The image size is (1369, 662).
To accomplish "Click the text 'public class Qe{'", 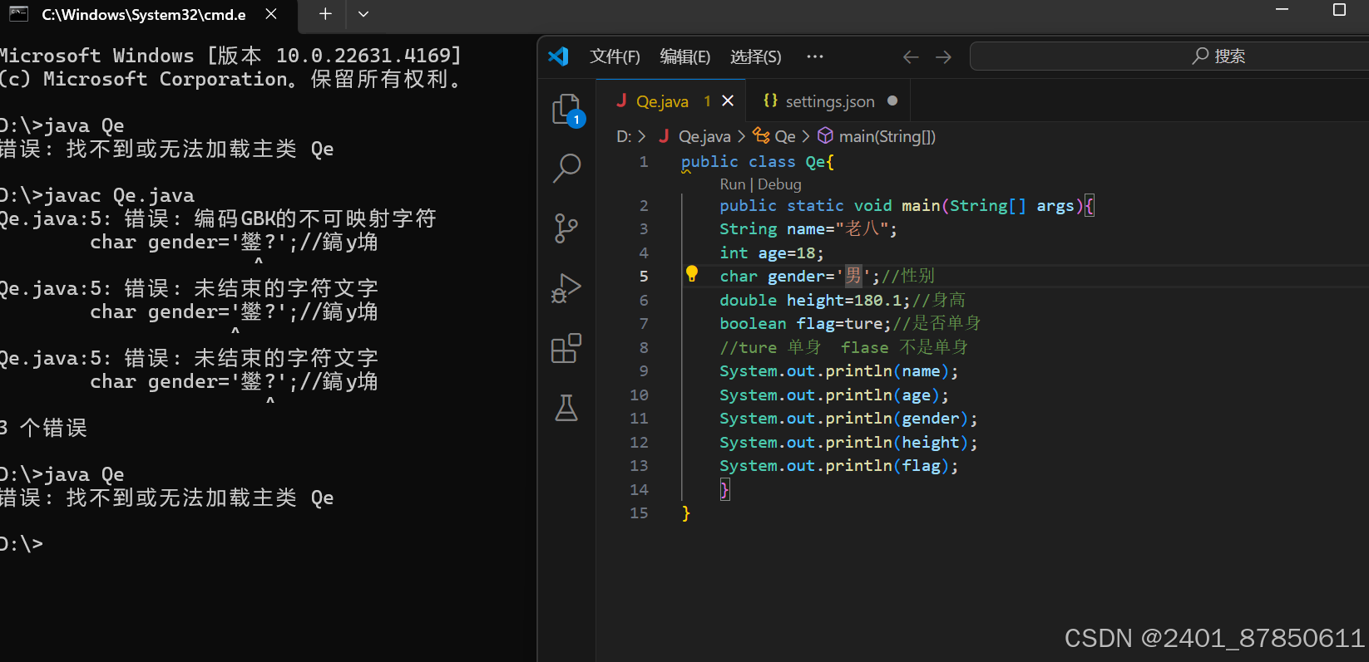I will click(757, 161).
